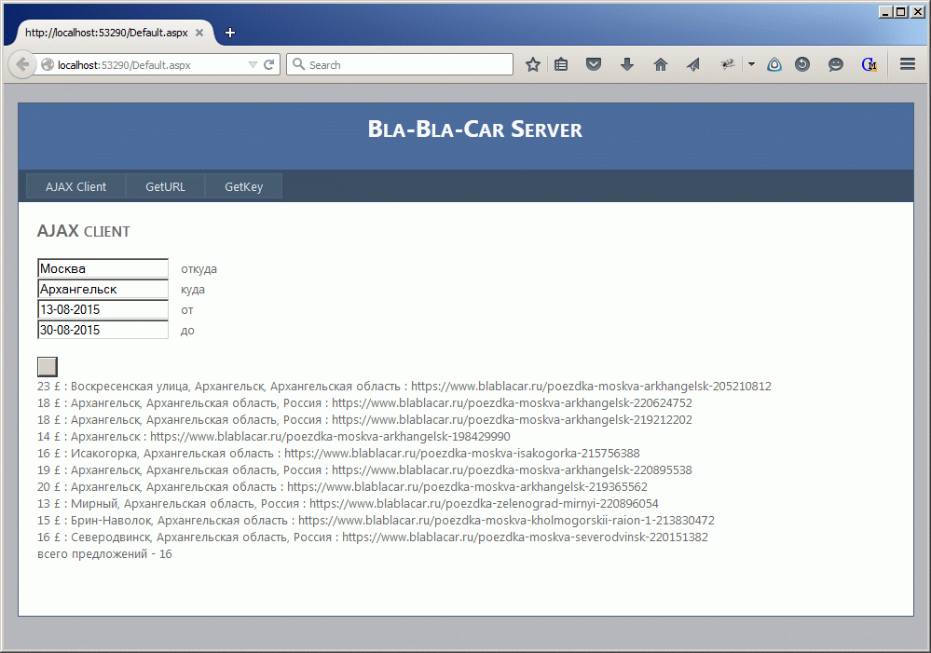Click the destination field containing Архангельск

(103, 289)
